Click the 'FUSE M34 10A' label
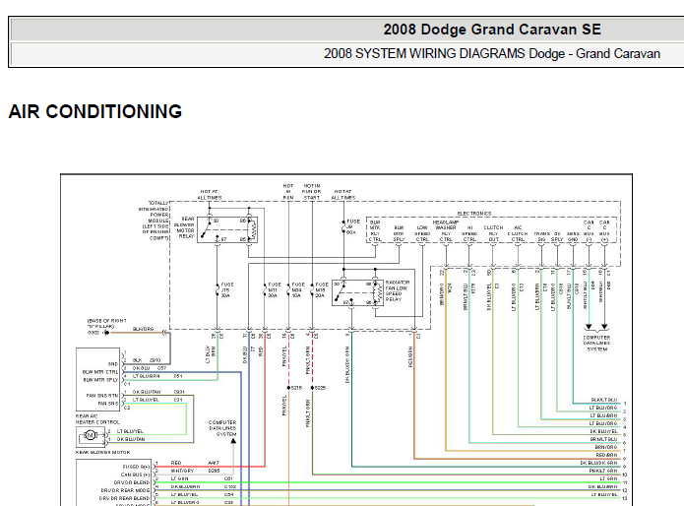 (x=297, y=290)
